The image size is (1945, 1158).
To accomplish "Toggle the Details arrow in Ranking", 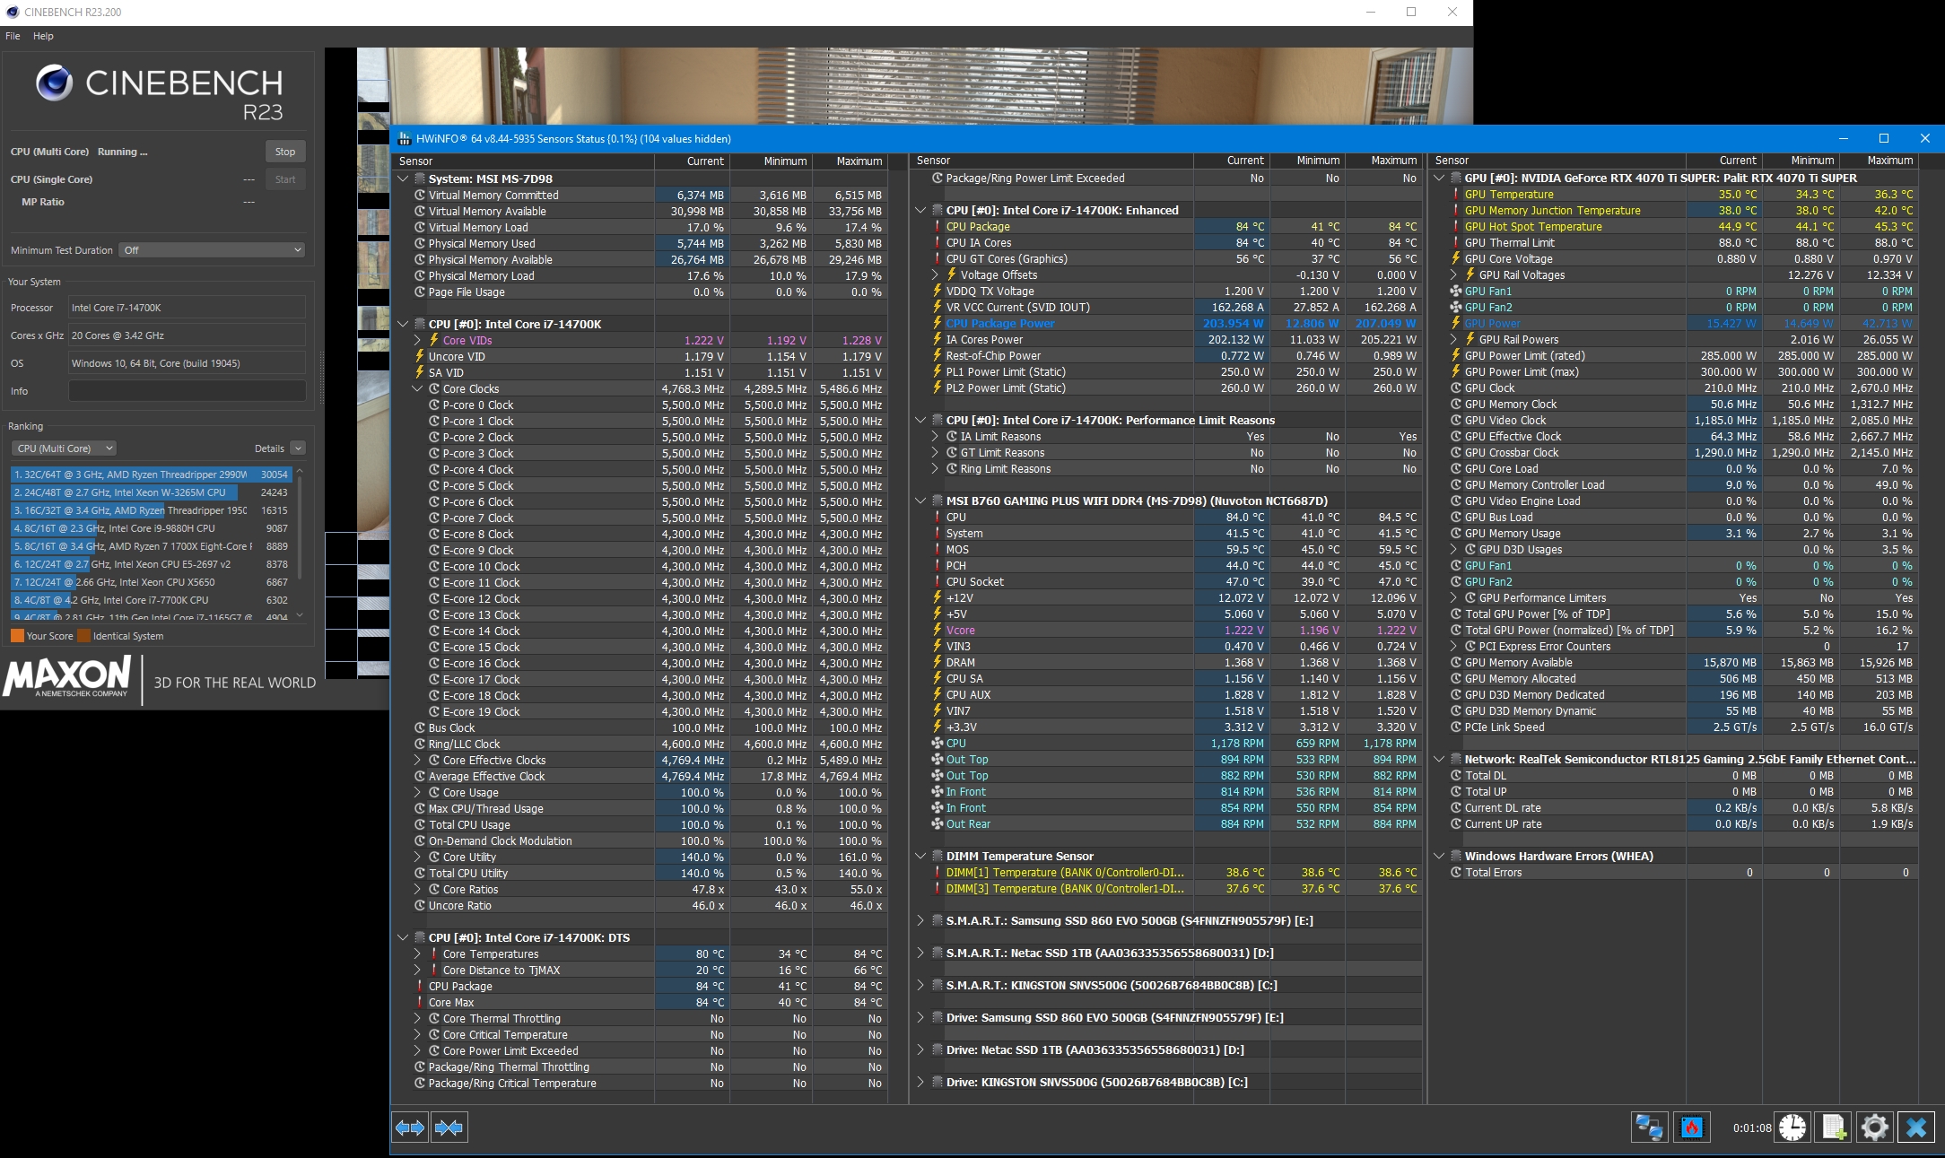I will click(x=298, y=448).
